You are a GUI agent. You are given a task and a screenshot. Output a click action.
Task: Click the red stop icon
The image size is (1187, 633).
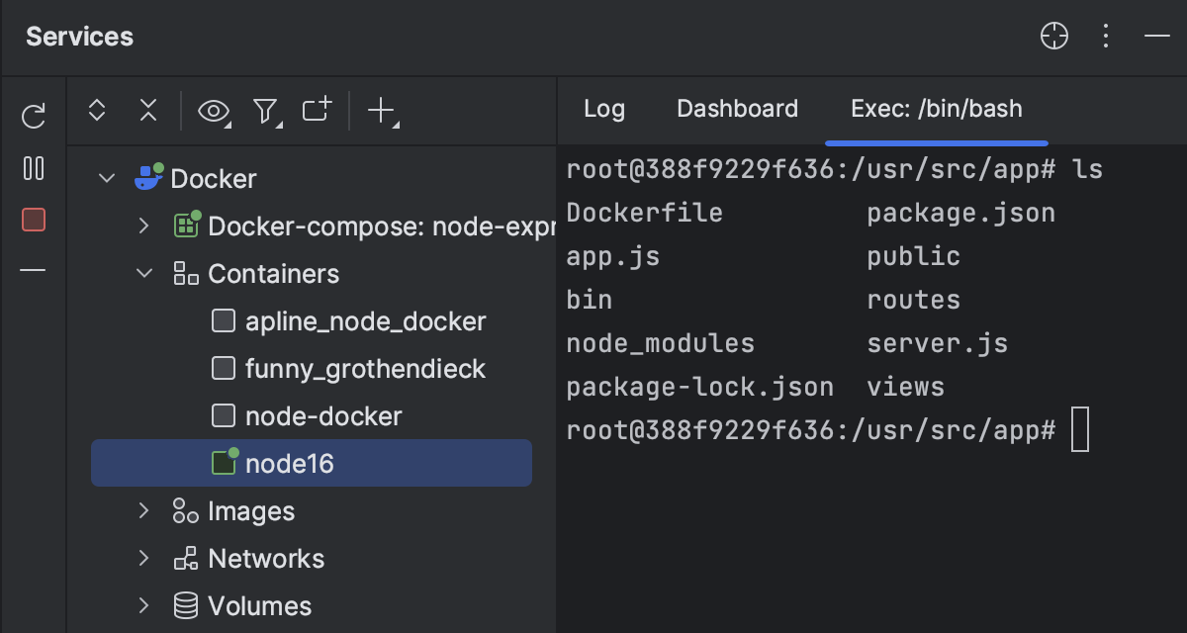pos(33,220)
